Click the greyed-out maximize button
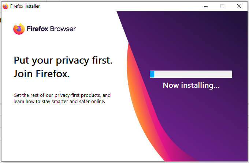249x163 pixels. pos(222,6)
